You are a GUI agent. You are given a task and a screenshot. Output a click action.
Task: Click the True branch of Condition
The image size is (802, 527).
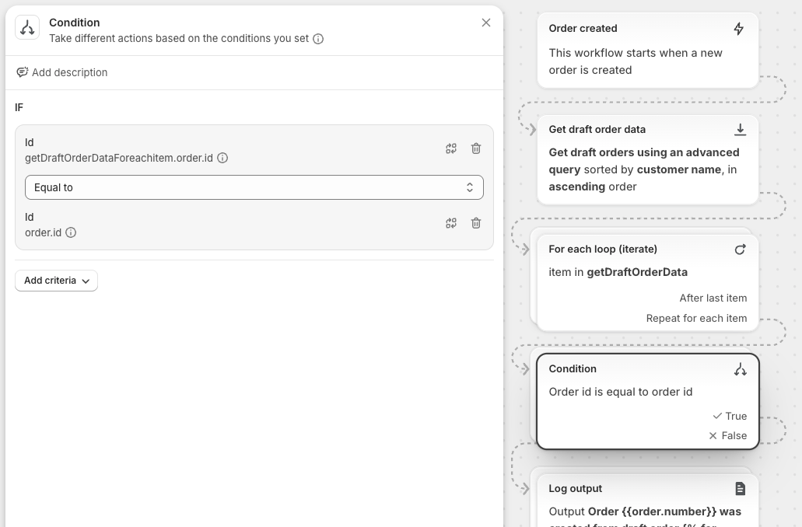(730, 416)
